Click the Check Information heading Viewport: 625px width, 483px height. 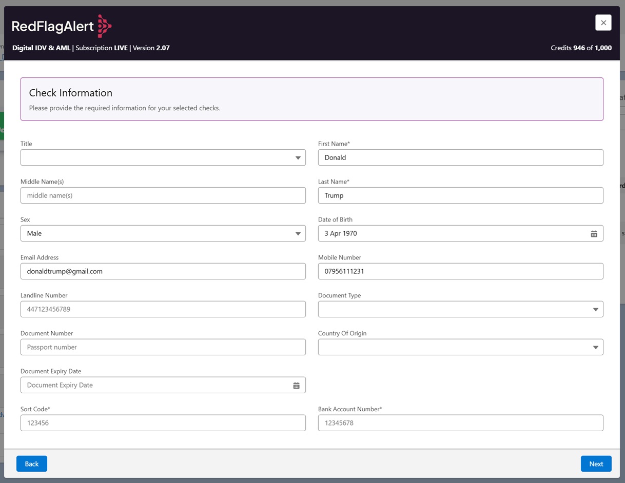click(71, 93)
